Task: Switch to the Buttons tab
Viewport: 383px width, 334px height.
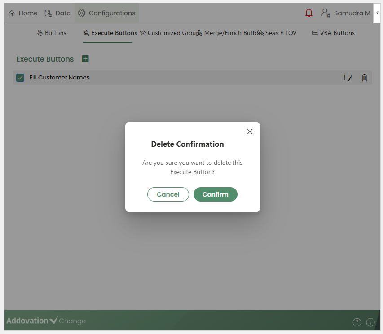Action: tap(52, 33)
